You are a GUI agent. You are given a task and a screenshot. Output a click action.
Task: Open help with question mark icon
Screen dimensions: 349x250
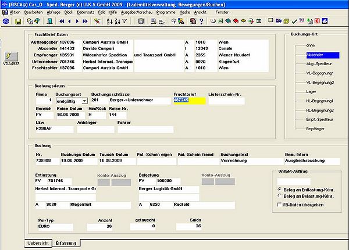click(201, 22)
